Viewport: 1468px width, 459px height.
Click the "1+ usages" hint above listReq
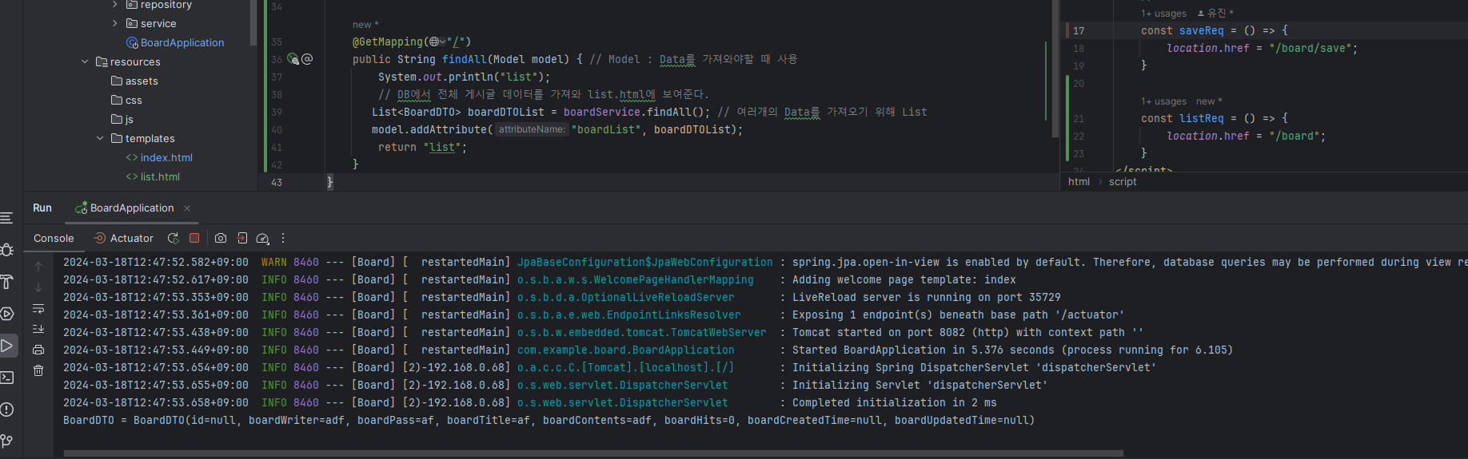pyautogui.click(x=1163, y=101)
